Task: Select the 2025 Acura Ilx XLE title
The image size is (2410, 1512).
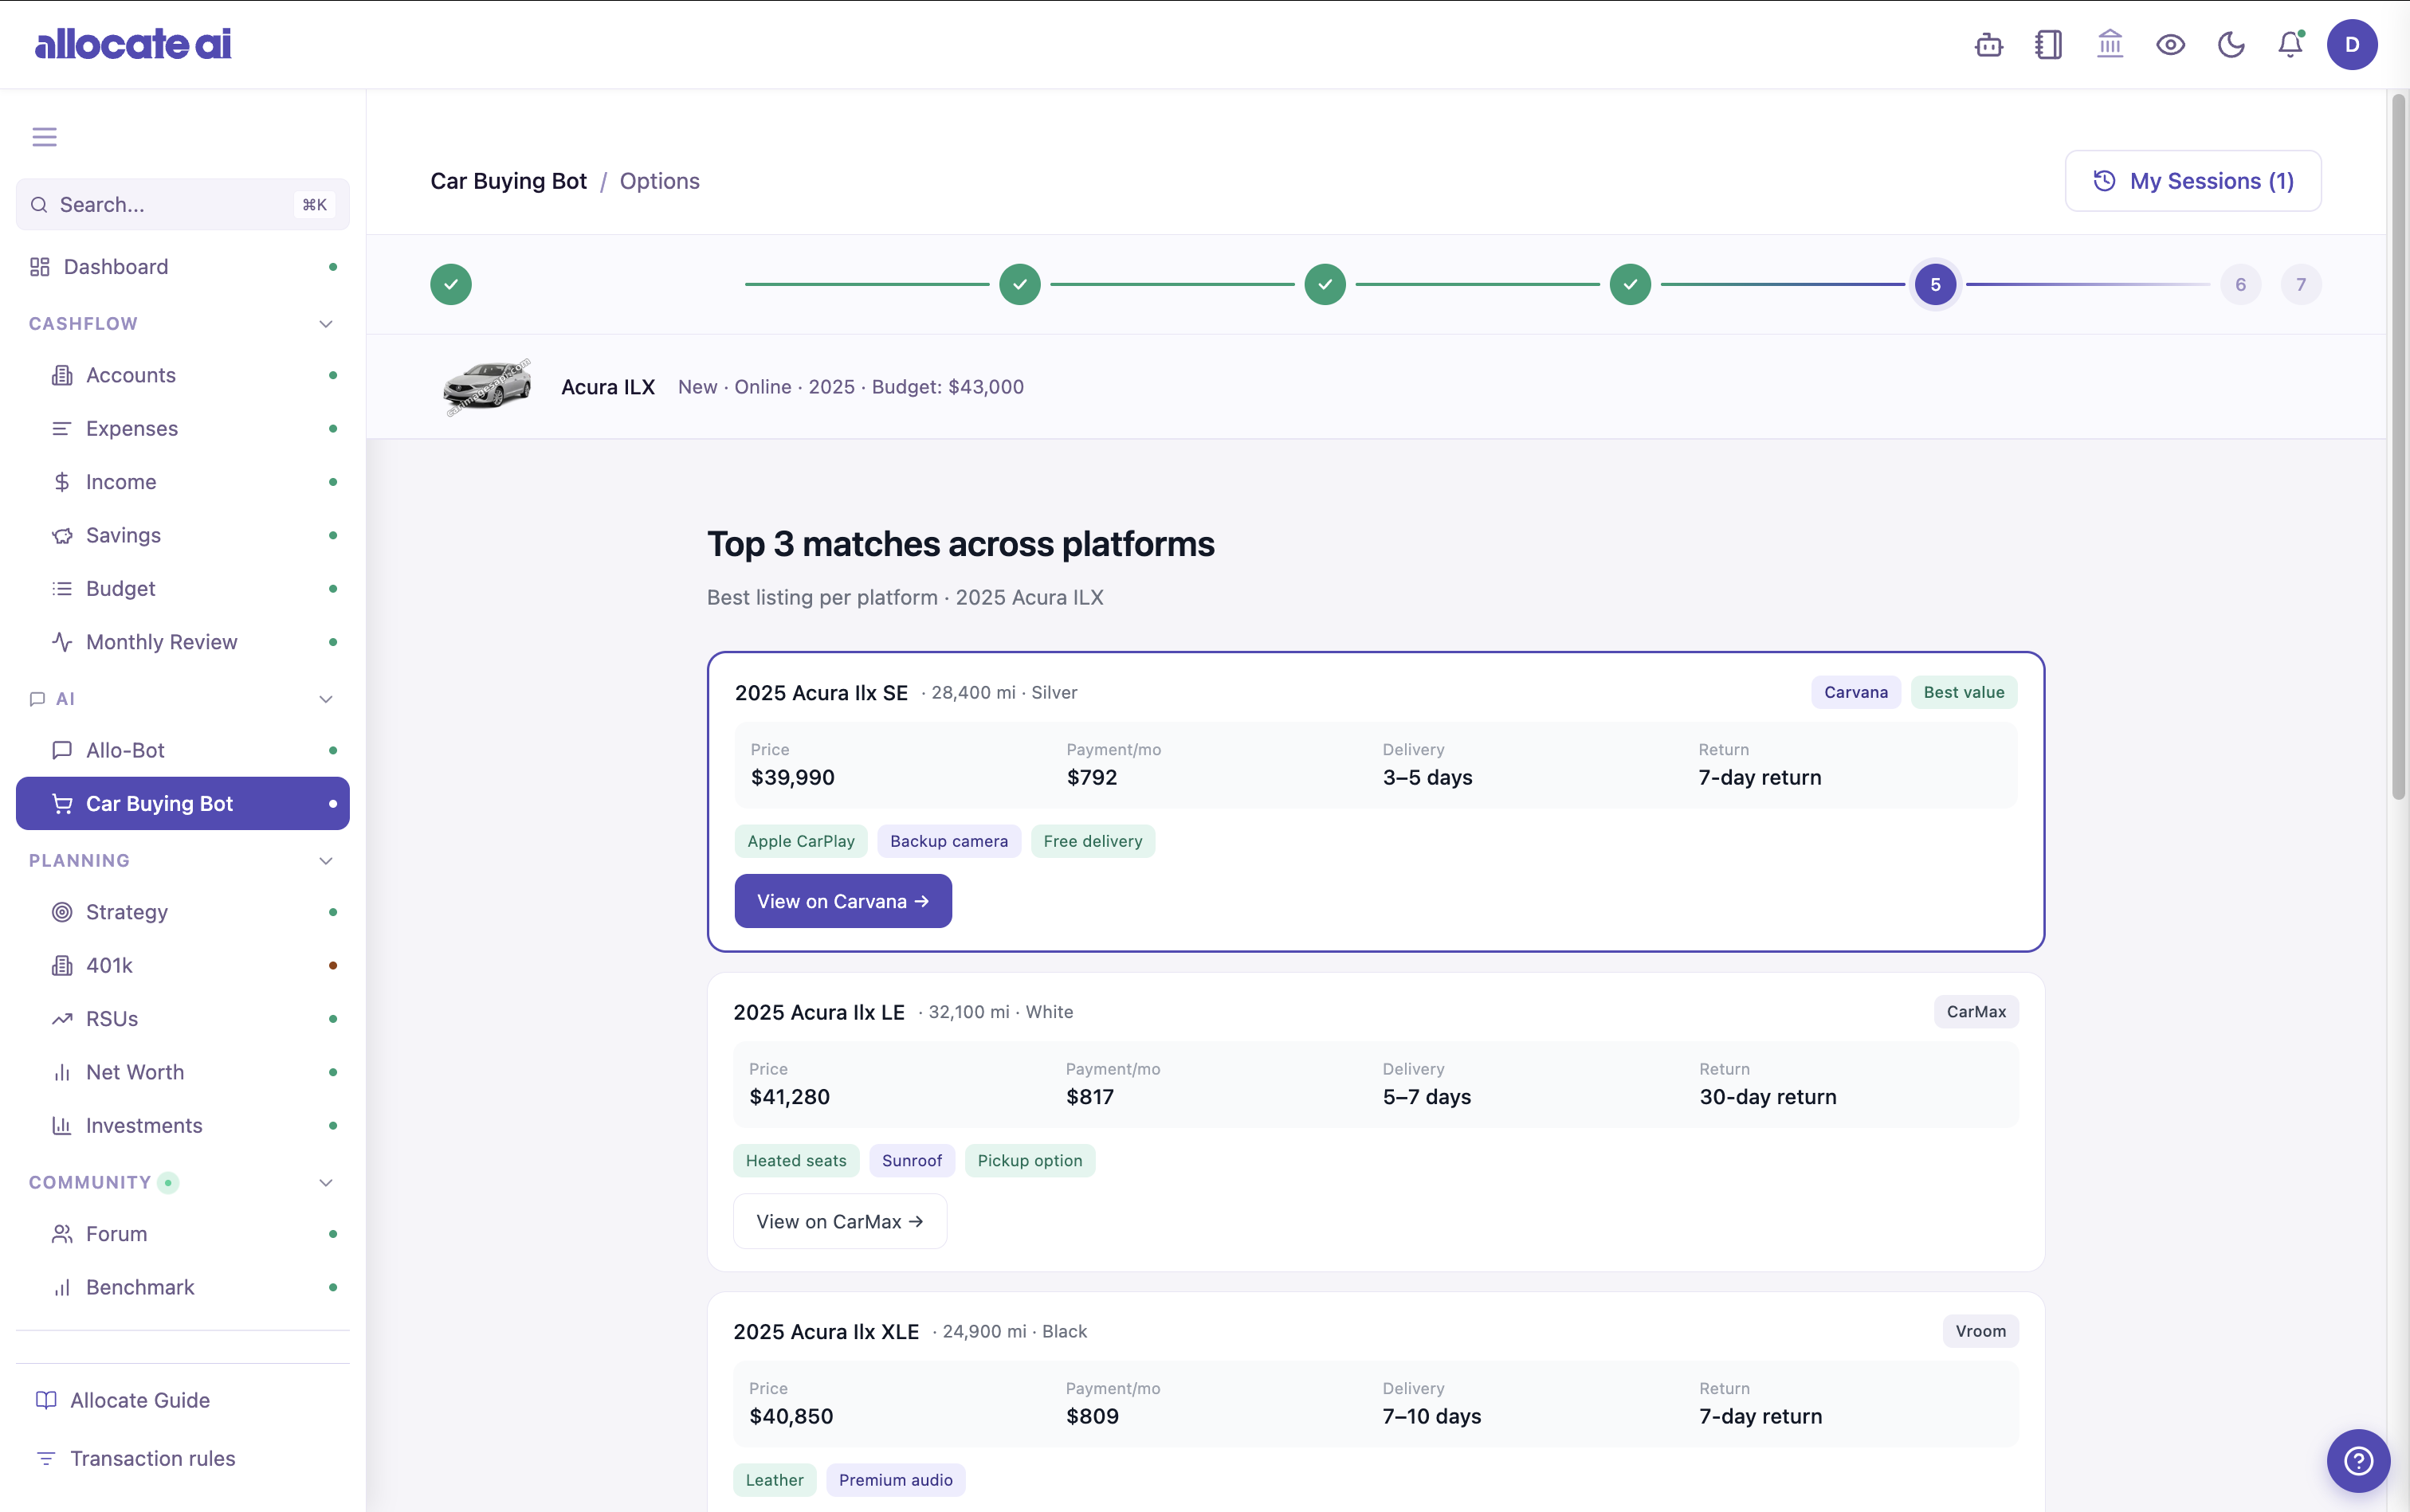Action: coord(826,1332)
